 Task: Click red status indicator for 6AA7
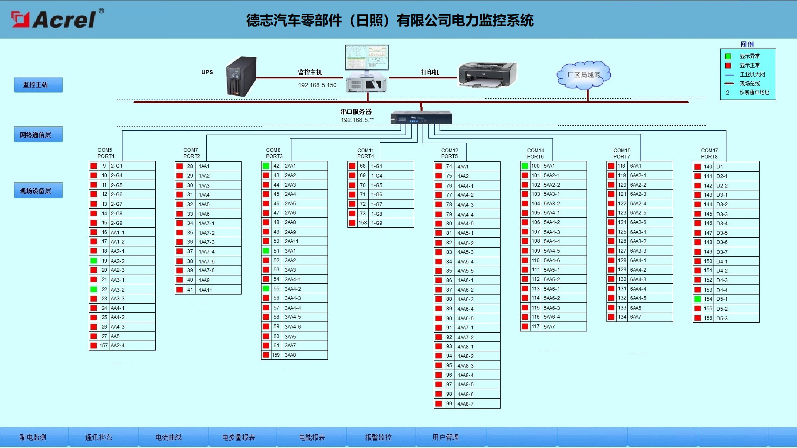tap(611, 317)
